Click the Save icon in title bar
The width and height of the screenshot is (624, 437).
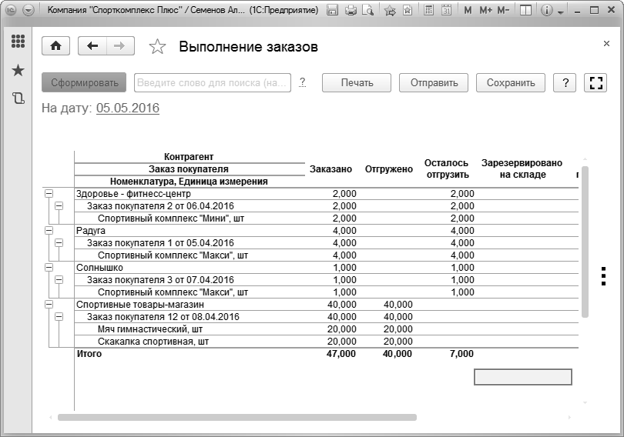click(332, 10)
